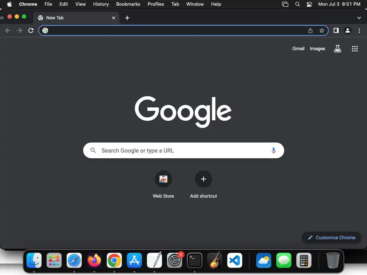367x275 pixels.
Task: Open Calculator from the Dock
Action: (x=304, y=260)
